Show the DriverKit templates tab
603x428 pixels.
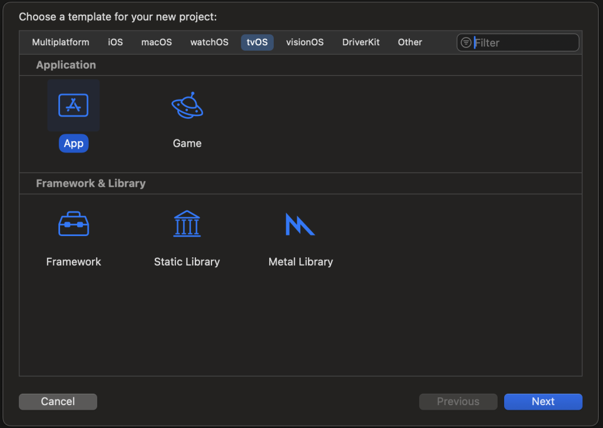click(x=361, y=42)
